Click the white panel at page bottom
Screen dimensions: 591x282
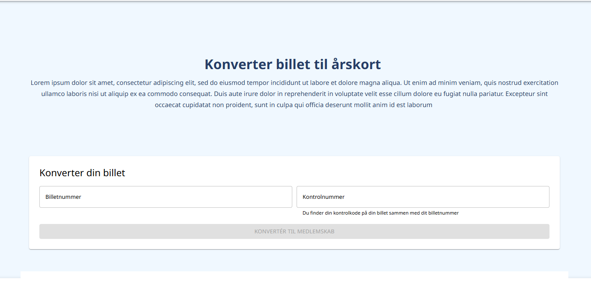[294, 275]
